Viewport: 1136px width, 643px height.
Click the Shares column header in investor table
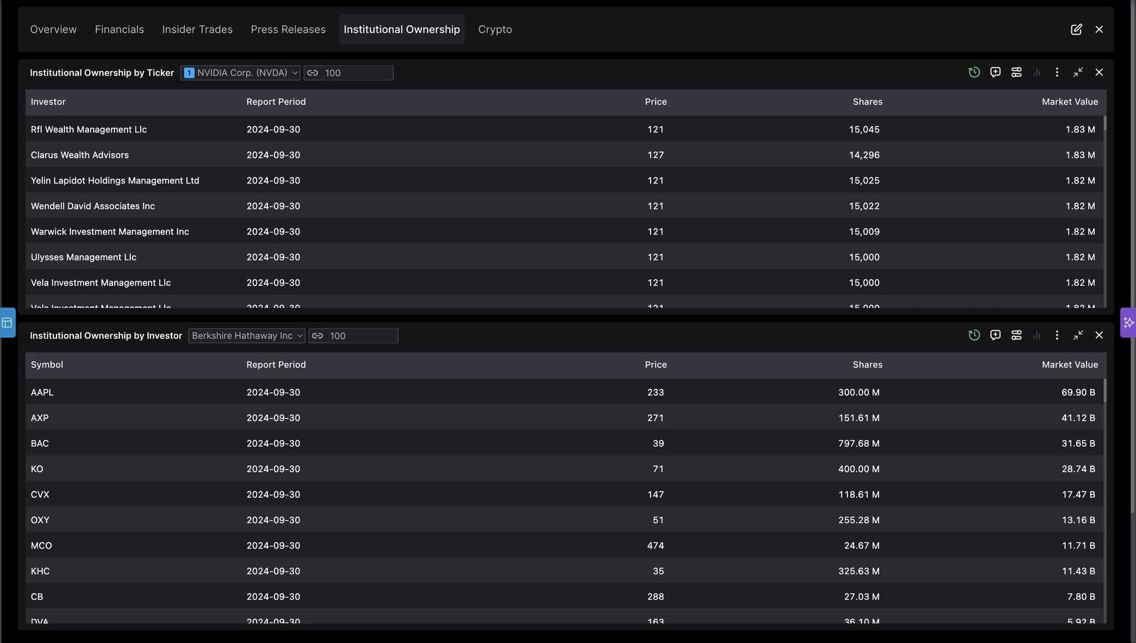pos(867,365)
